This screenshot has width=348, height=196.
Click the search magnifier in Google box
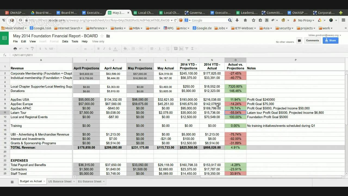click(230, 20)
